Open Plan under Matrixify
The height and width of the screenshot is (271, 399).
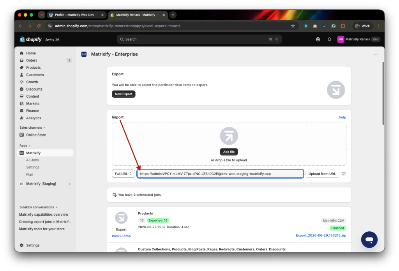[30, 175]
